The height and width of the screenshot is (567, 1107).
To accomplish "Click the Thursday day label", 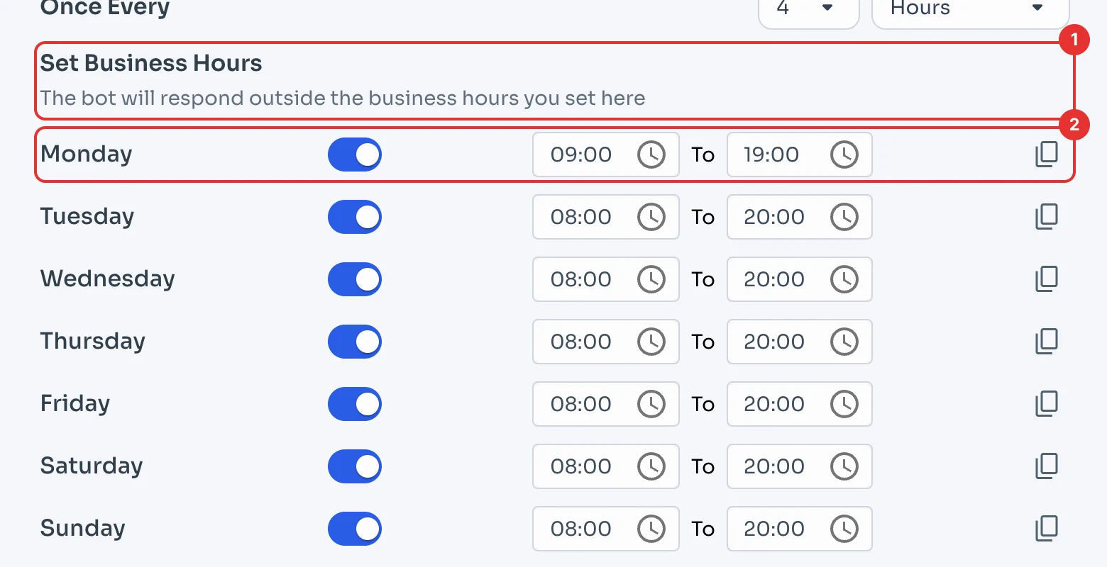I will (93, 342).
